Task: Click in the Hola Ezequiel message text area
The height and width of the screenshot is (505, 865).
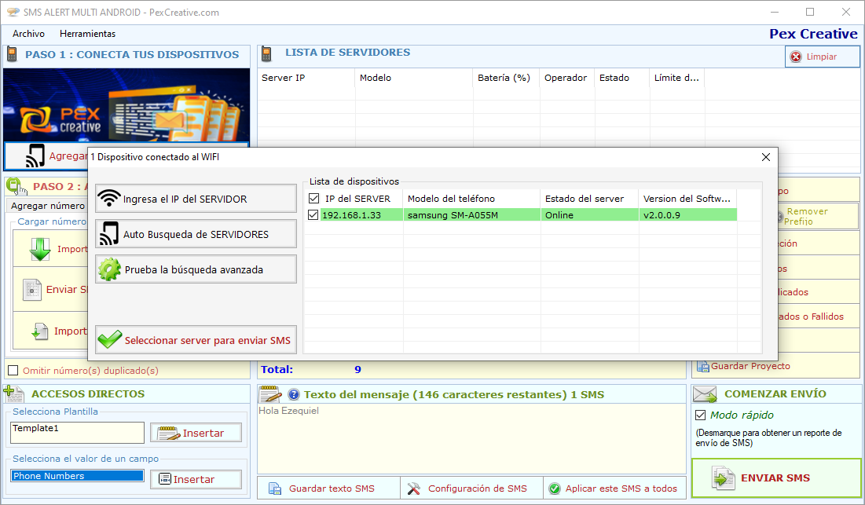Action: [471, 439]
